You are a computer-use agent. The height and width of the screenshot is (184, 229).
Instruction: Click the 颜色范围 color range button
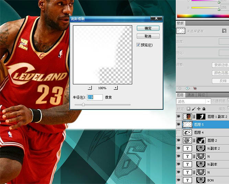220,73
